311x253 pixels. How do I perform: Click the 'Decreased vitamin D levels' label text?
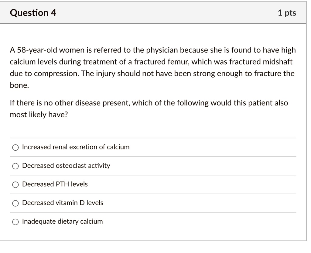click(63, 203)
